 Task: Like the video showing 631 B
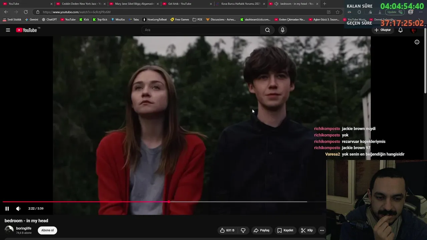click(227, 230)
